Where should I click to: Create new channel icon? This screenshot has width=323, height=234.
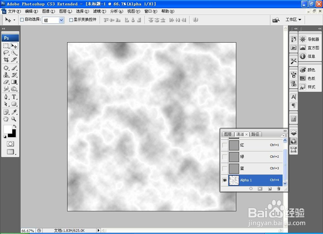pos(270,189)
